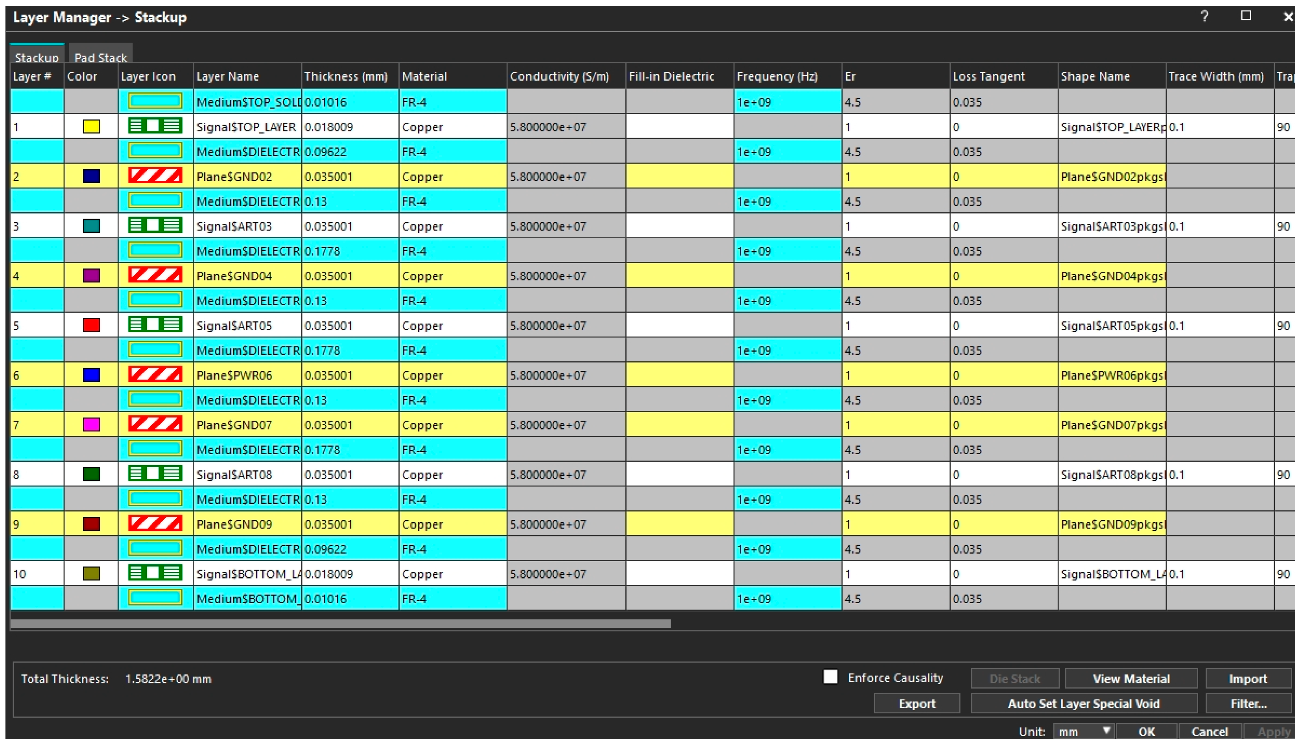Click thickness cell 0.018009 of Signal$TOP_LAYER

[x=350, y=126]
